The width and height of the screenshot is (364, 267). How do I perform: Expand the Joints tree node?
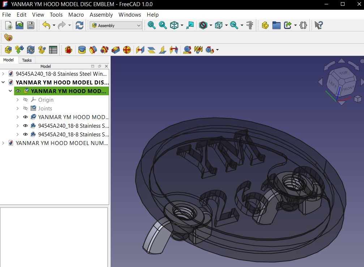click(x=18, y=109)
